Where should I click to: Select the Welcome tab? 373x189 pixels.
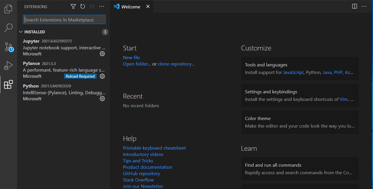[x=131, y=7]
